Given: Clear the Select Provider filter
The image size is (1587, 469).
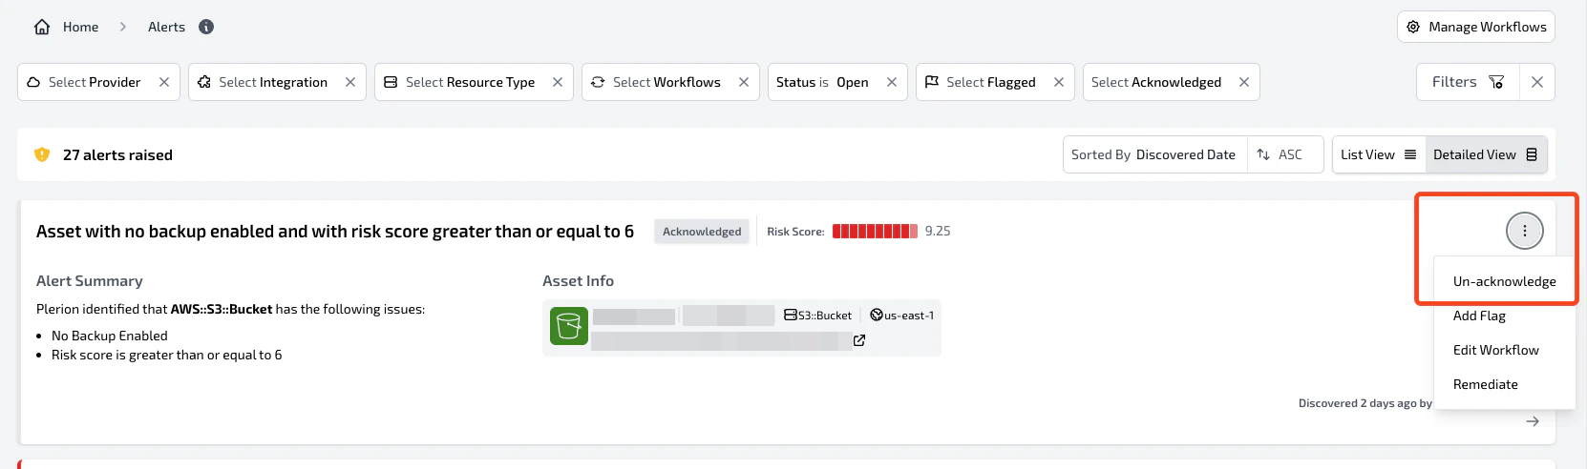Looking at the screenshot, I should tap(164, 82).
